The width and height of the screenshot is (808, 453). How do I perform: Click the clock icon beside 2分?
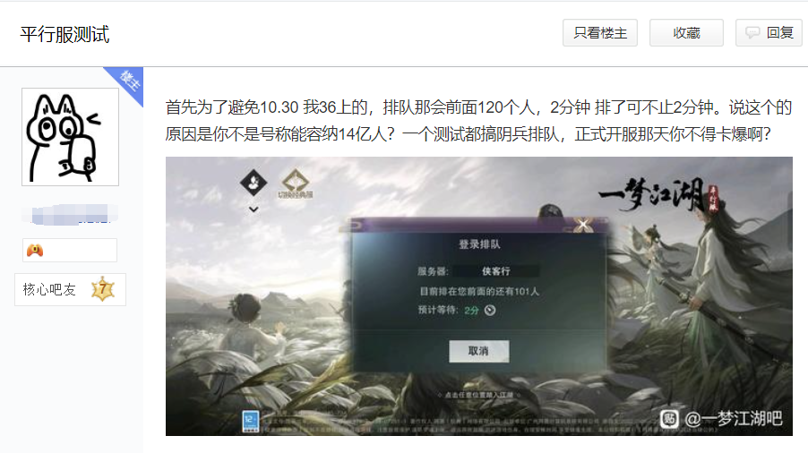tap(490, 310)
